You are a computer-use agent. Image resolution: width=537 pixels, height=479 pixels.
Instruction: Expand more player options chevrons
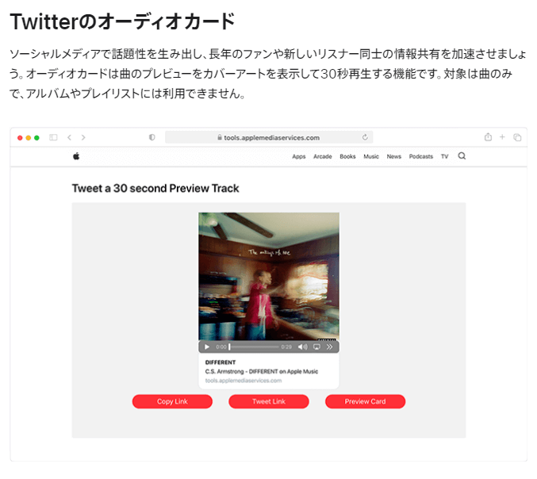coord(329,347)
